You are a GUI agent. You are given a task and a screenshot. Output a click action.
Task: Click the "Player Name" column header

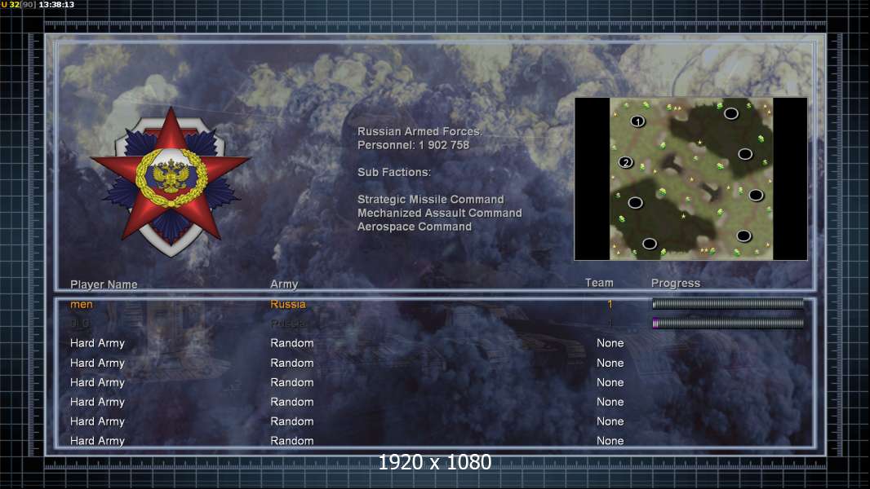tap(104, 284)
